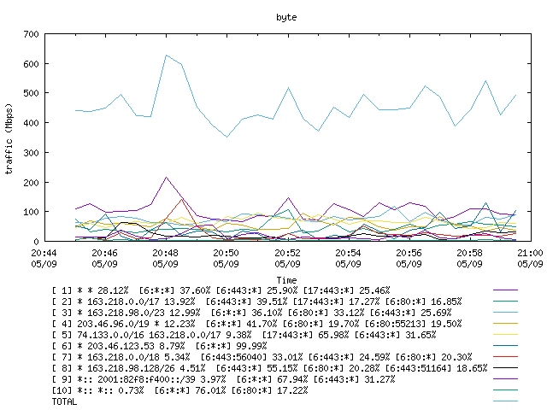Click purple line peak near 215 Mbps
The width and height of the screenshot is (547, 410).
tap(166, 178)
